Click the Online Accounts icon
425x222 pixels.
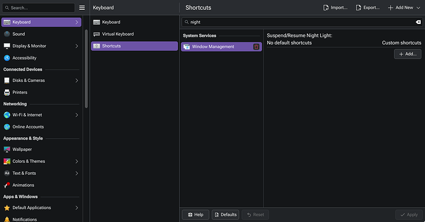click(7, 127)
